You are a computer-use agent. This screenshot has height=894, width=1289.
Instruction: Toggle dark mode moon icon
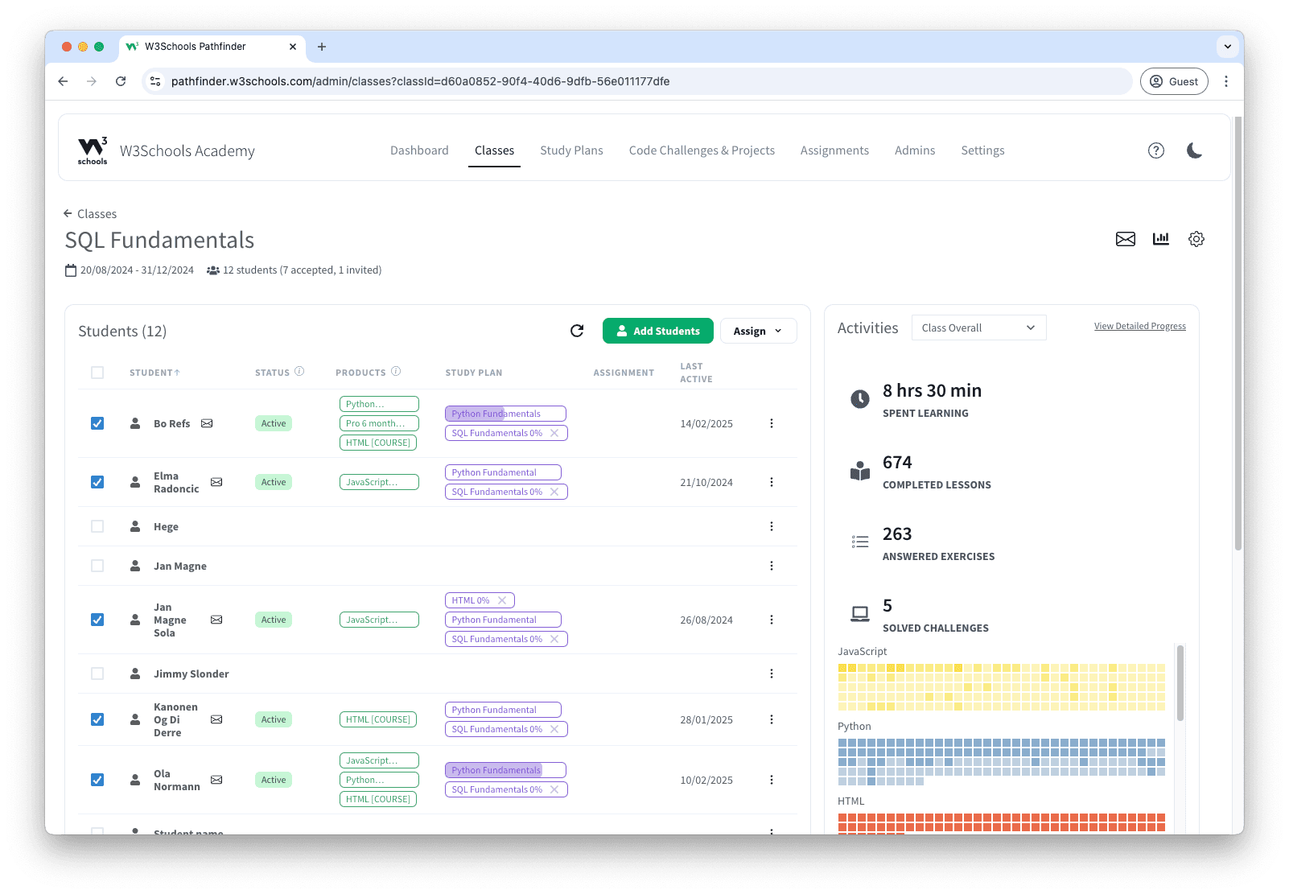[1194, 150]
